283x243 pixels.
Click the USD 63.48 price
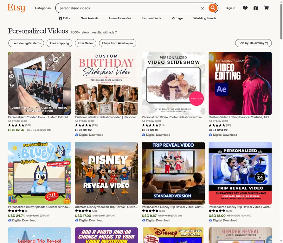point(16,130)
